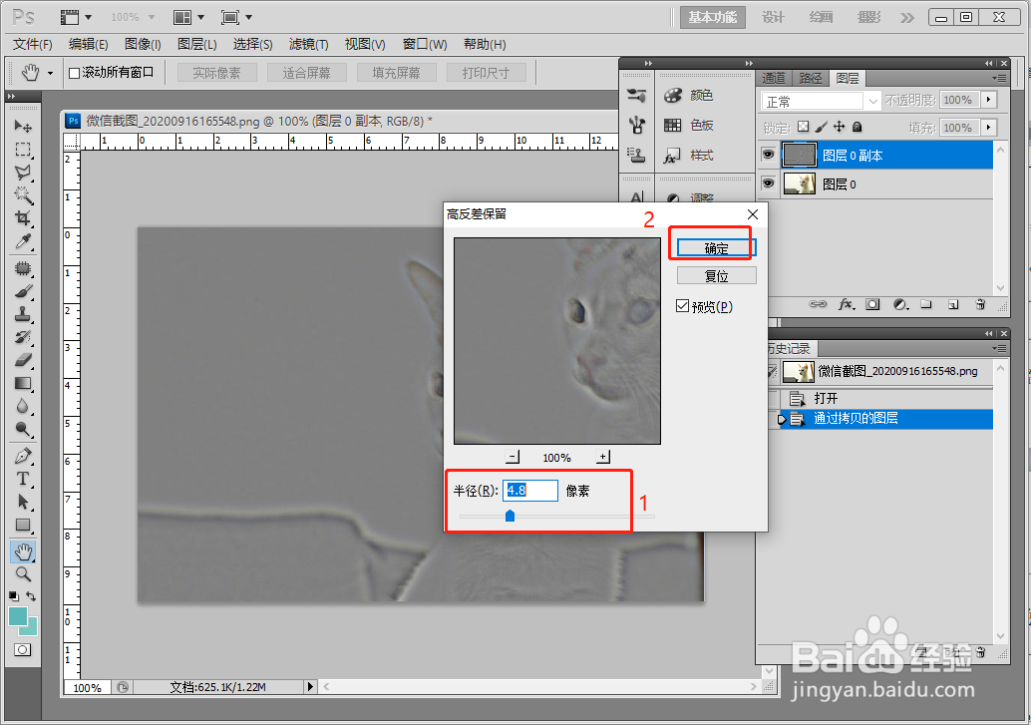1031x725 pixels.
Task: Click 复位 button in dialog
Action: pos(716,275)
